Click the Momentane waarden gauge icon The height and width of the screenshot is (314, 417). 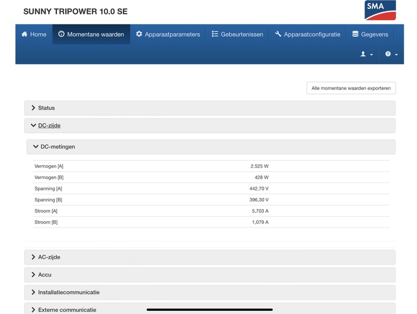click(x=62, y=34)
